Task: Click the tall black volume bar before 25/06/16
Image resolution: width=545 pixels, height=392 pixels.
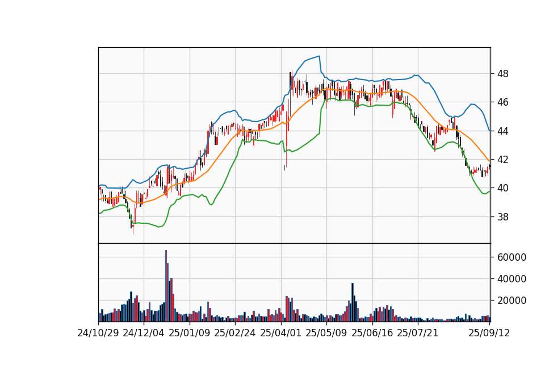Action: click(353, 302)
